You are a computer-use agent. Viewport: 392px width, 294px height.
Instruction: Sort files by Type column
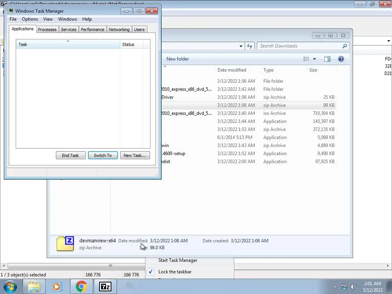(284, 70)
